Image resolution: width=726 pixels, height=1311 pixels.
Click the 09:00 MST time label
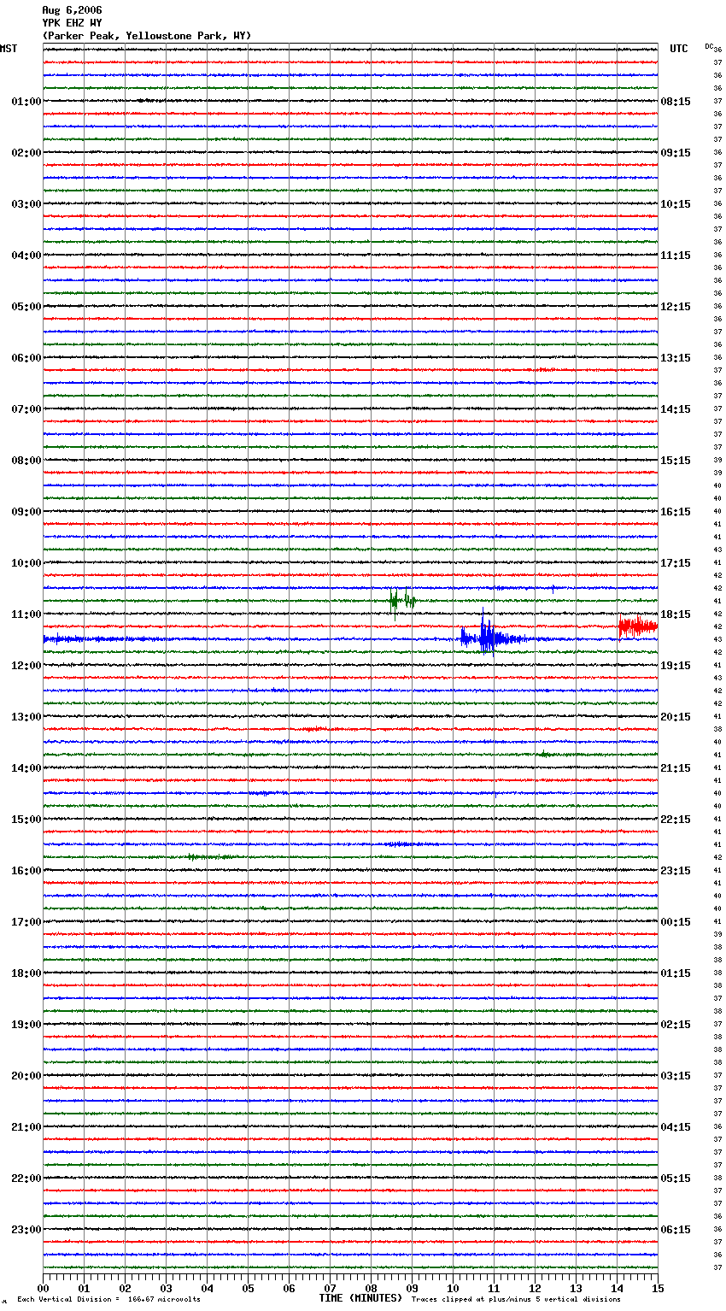[x=26, y=512]
